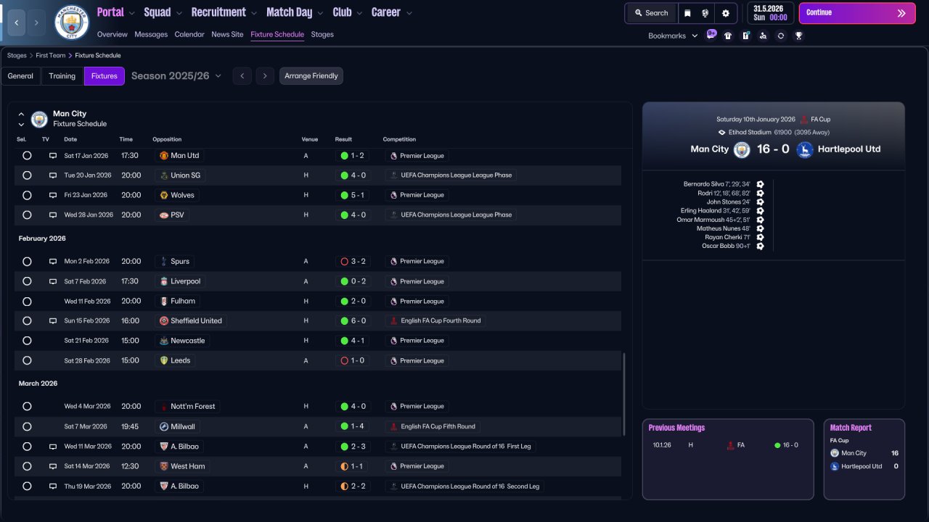929x522 pixels.
Task: Click the fixture list vertical scrollbar
Action: point(624,394)
